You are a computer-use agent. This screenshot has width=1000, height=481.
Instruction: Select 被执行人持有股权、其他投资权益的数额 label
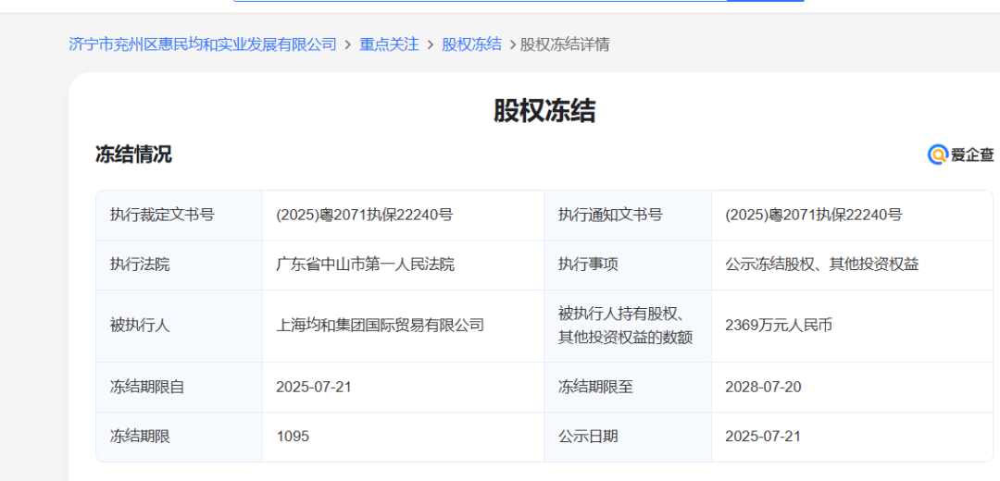click(625, 326)
